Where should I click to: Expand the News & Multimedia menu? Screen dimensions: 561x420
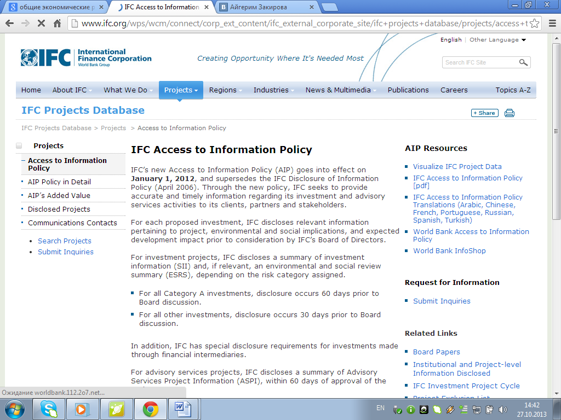pyautogui.click(x=341, y=90)
